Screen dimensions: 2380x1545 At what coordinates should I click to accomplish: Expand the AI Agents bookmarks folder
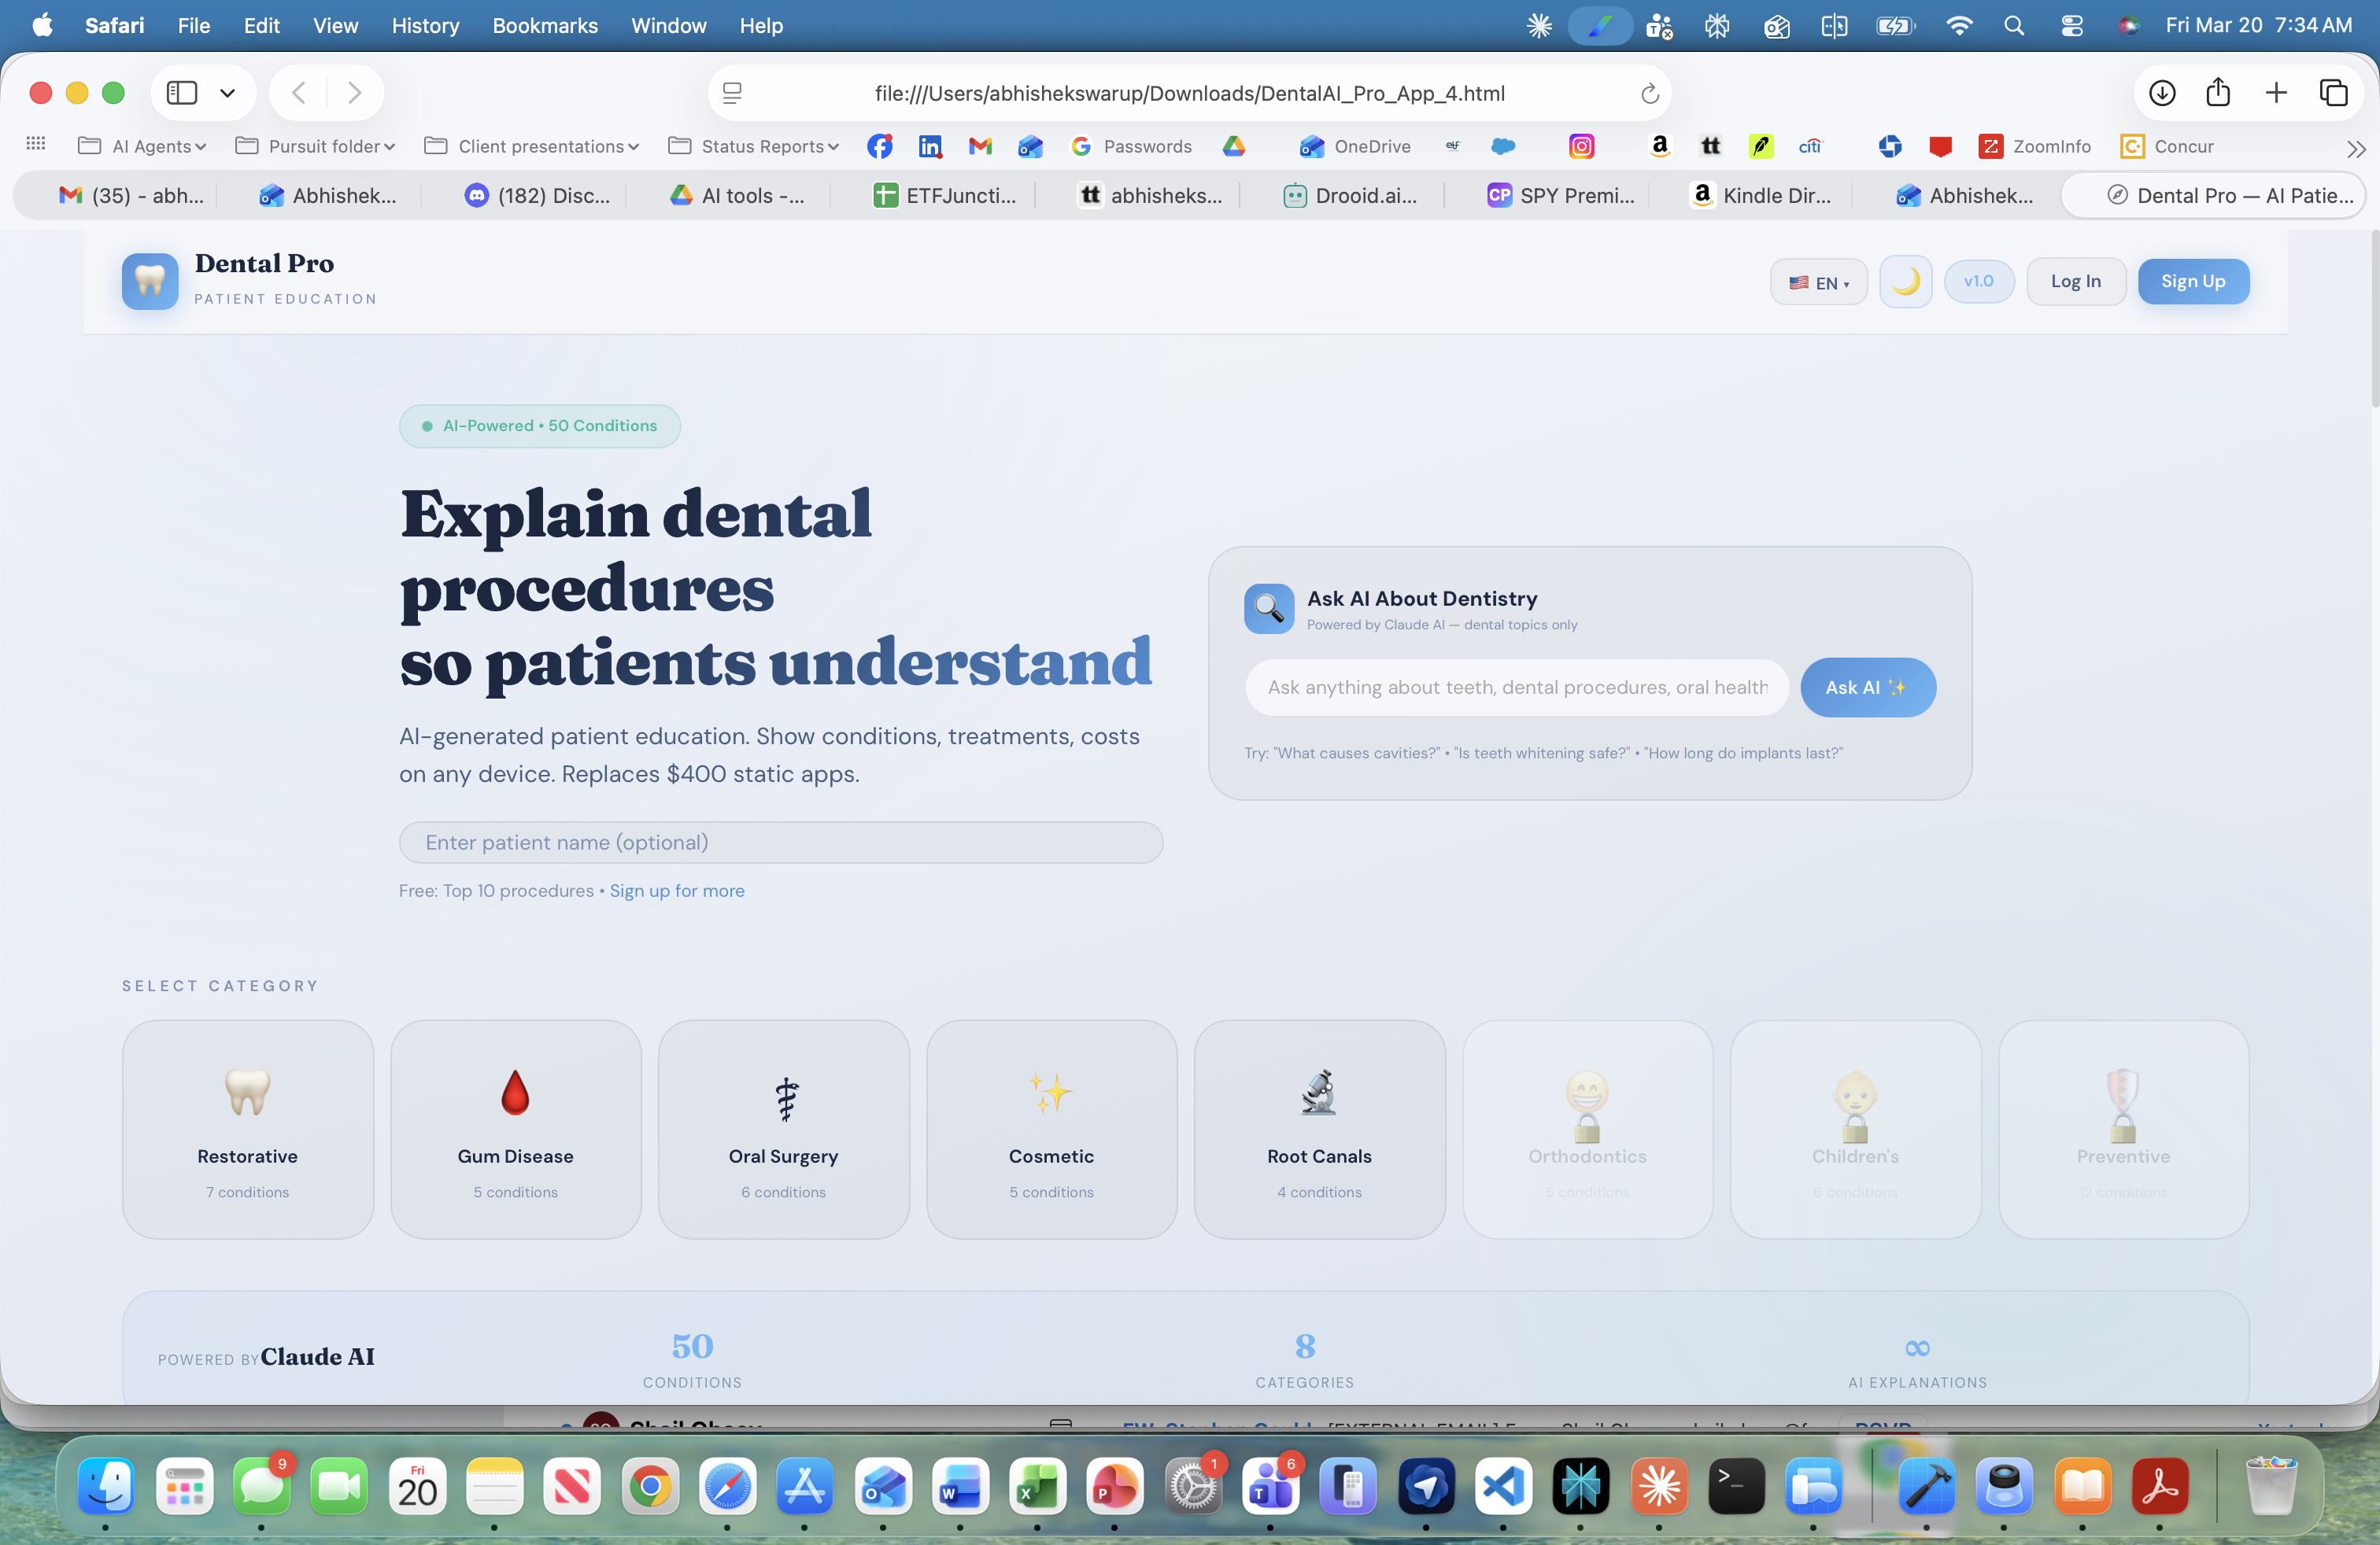[x=141, y=146]
